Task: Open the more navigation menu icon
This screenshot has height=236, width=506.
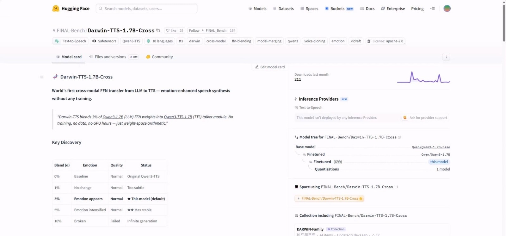Action: point(432,9)
